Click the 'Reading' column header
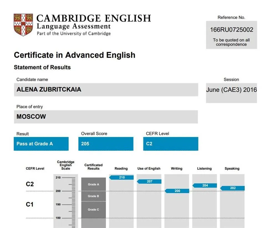Screen dimensions: 277x228 (x=121, y=168)
